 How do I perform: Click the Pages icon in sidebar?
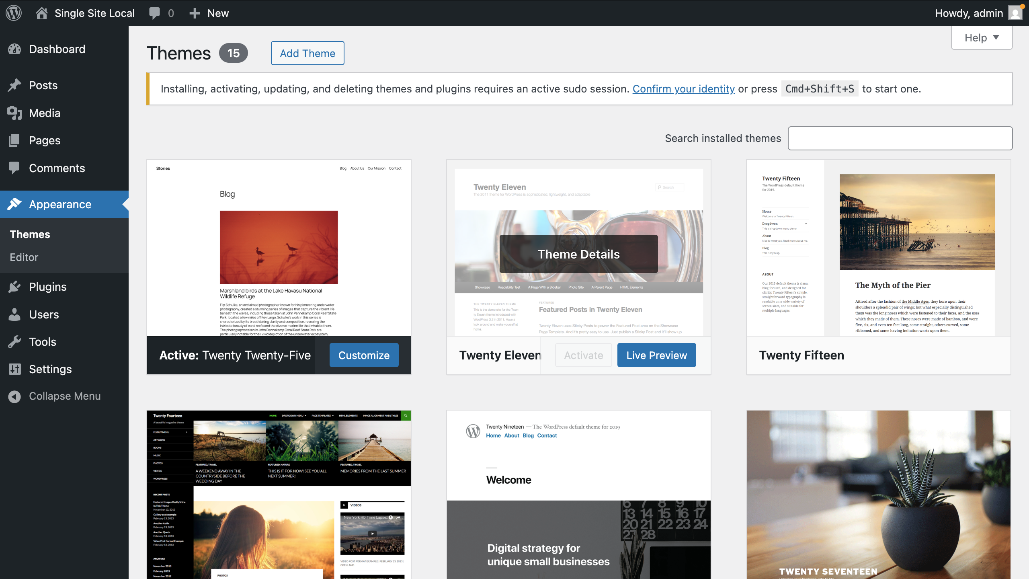tap(14, 140)
